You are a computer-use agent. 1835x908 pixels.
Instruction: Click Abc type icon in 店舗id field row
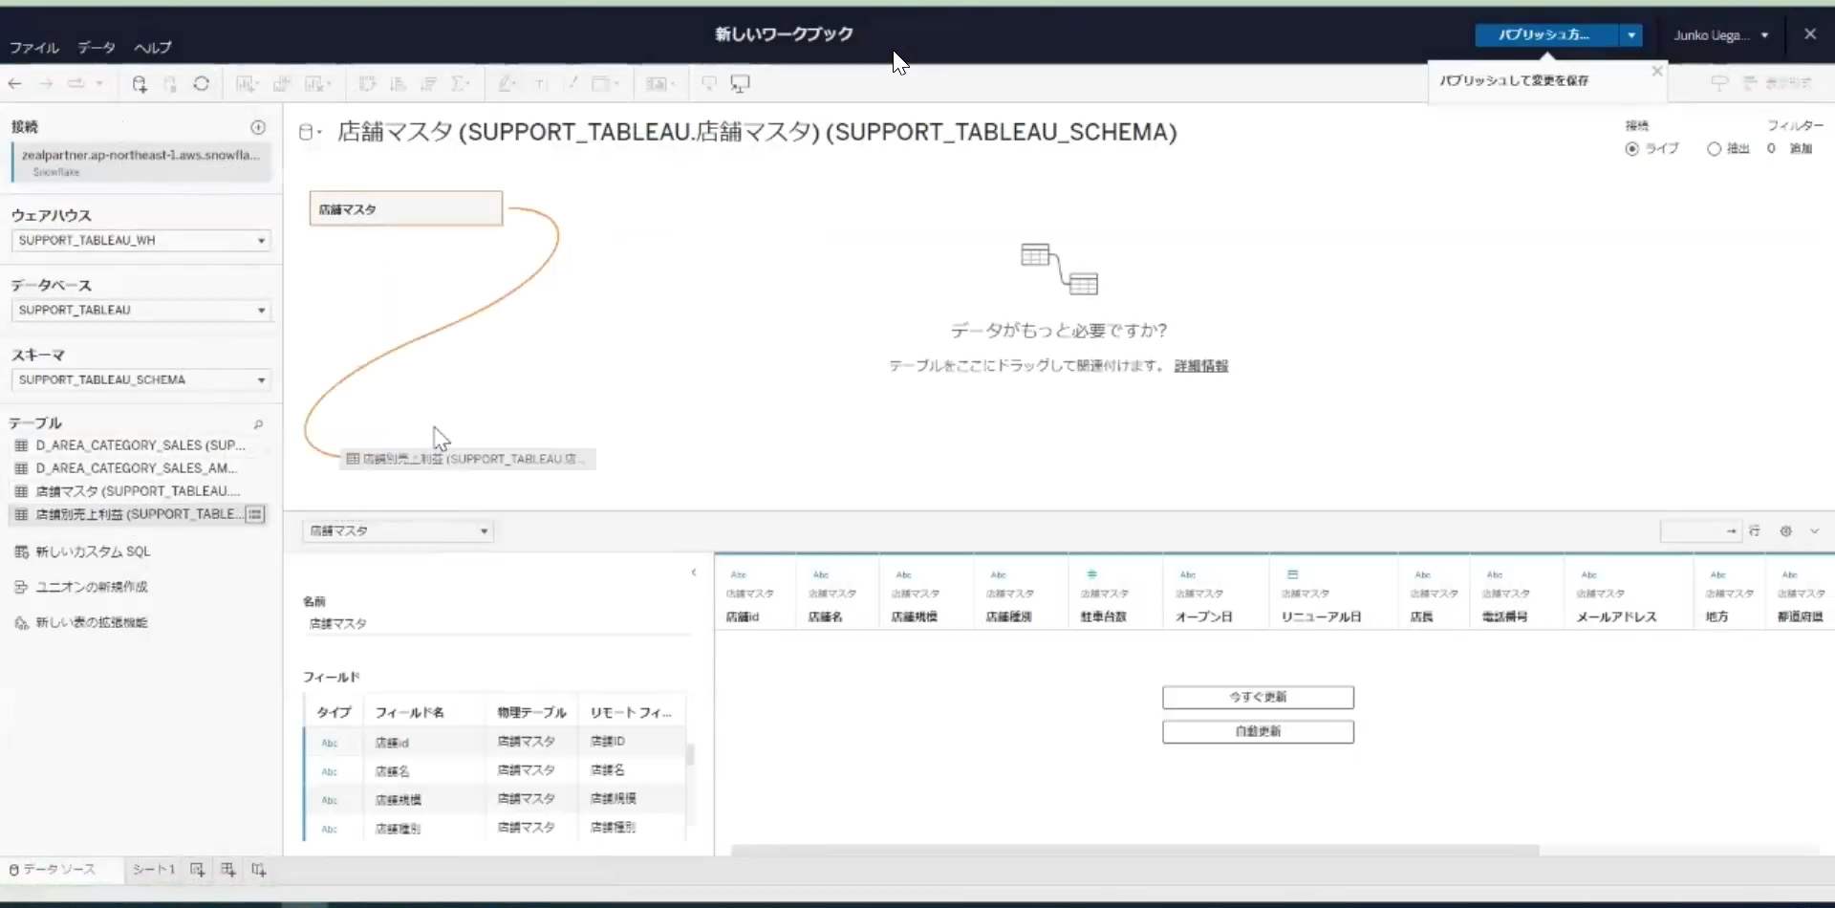[x=330, y=743]
